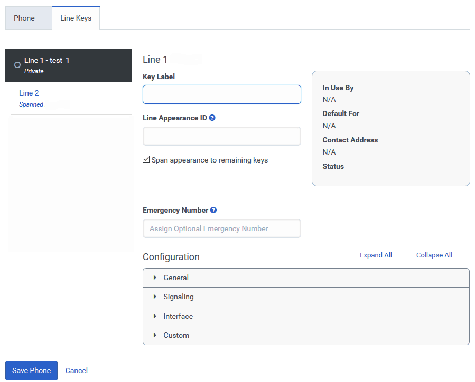This screenshot has width=475, height=382.
Task: Expand the General configuration section
Action: [x=176, y=277]
